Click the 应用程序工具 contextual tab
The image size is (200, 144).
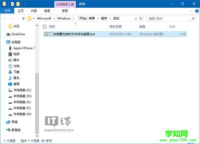(x=65, y=4)
